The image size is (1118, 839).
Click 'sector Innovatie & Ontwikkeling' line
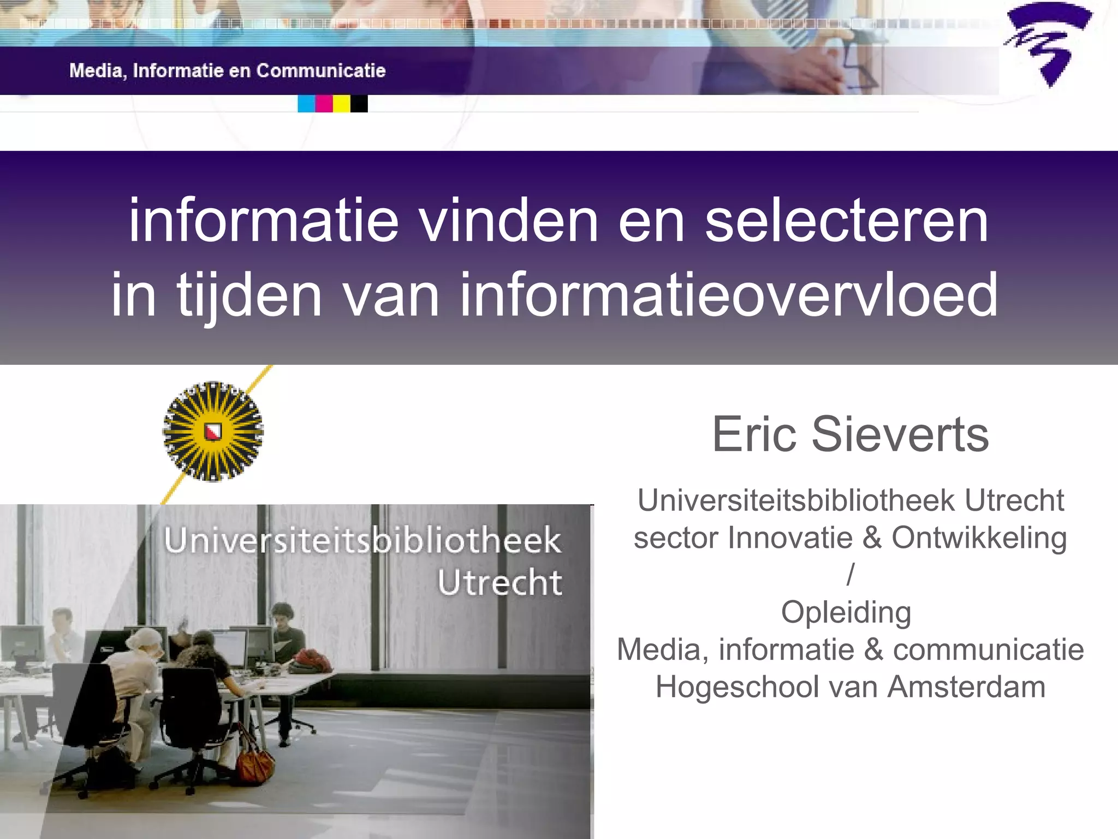pyautogui.click(x=850, y=537)
